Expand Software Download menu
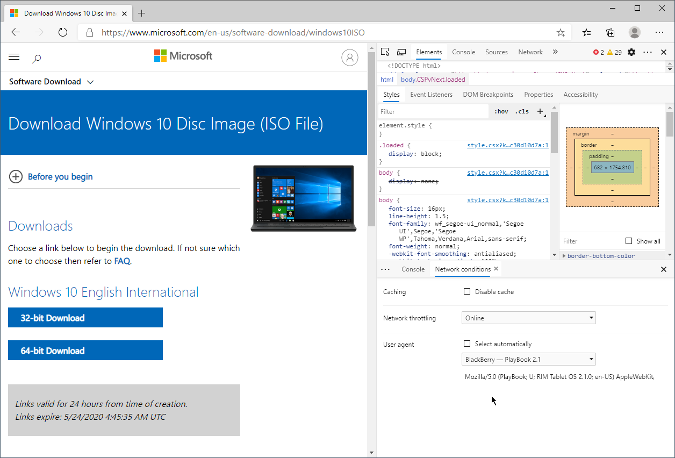The image size is (675, 458). 52,82
